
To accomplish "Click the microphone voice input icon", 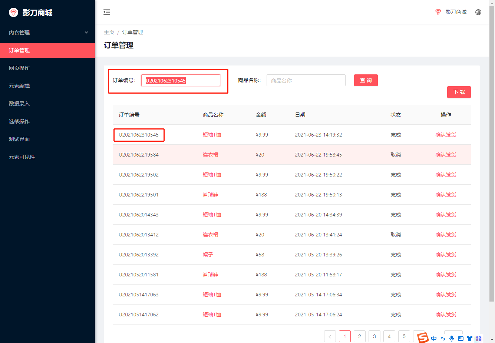I will (x=452, y=339).
